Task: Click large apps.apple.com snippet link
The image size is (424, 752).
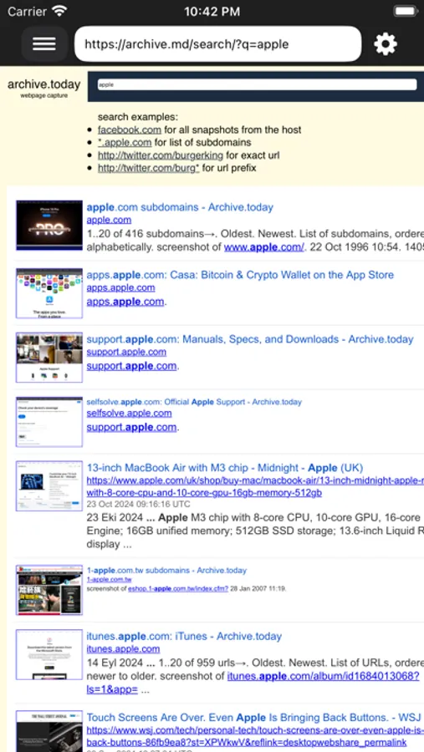Action: [125, 302]
